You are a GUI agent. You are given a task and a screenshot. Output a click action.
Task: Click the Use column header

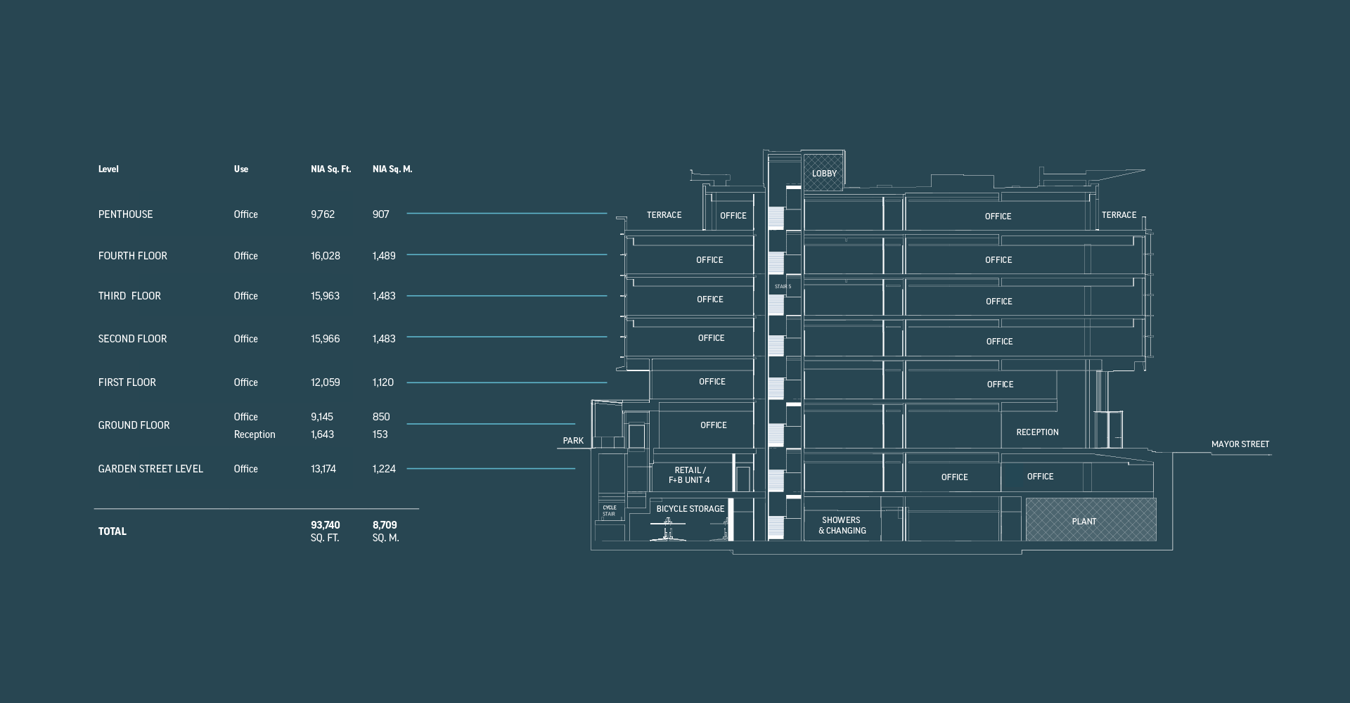click(x=241, y=169)
